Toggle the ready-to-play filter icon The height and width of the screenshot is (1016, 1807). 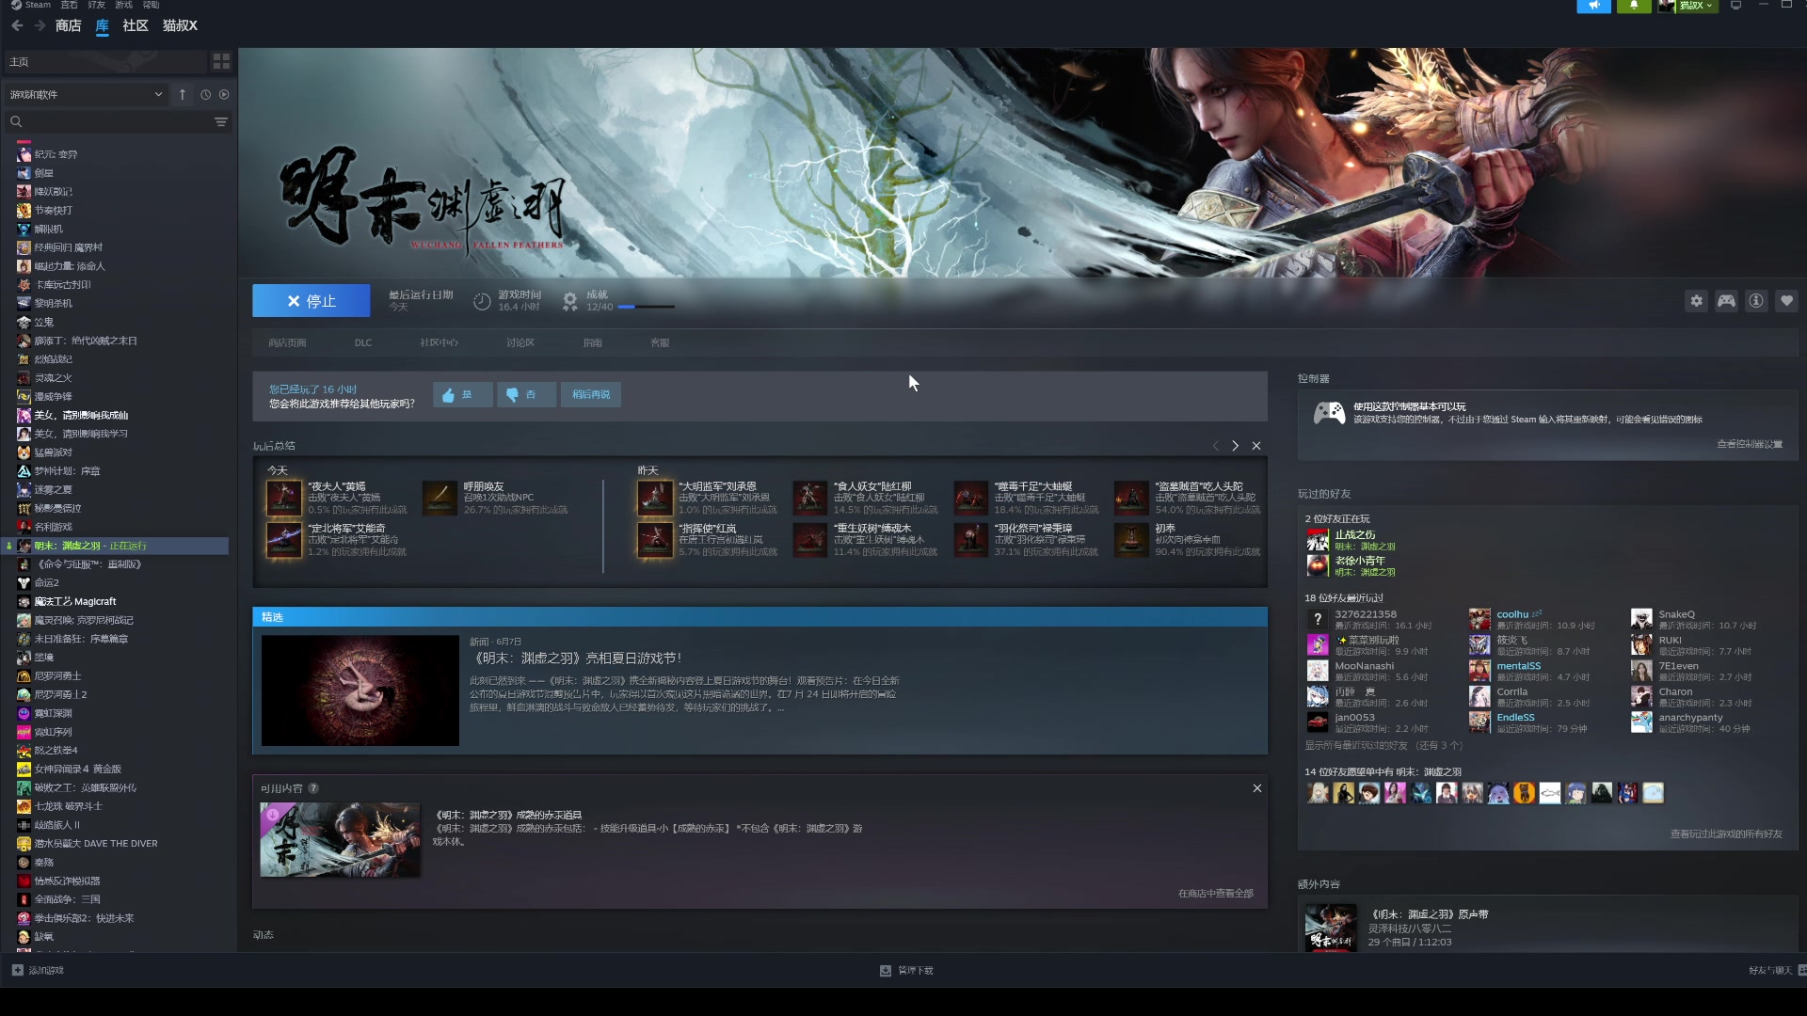(224, 94)
